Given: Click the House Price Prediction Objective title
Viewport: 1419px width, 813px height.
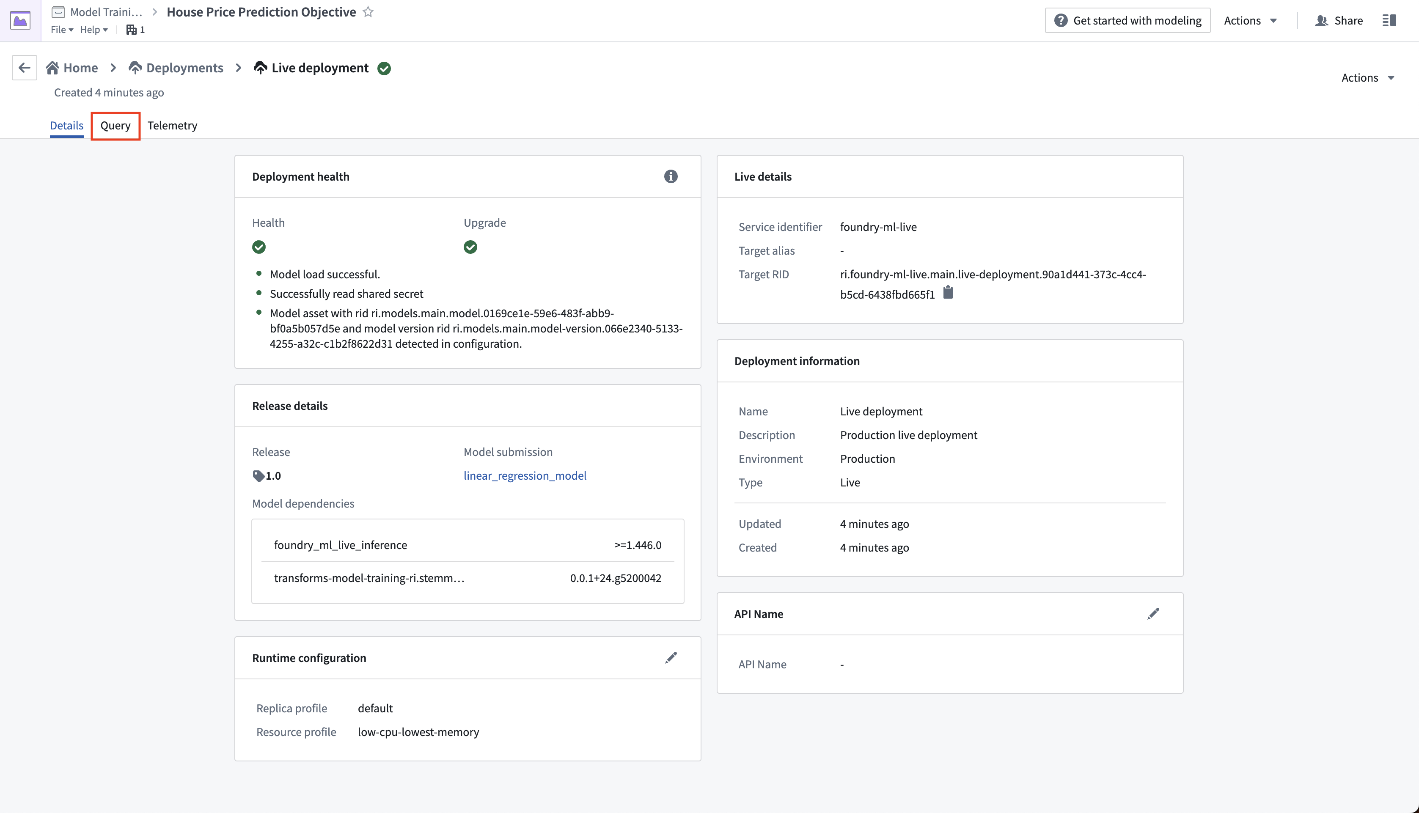Looking at the screenshot, I should click(x=261, y=12).
